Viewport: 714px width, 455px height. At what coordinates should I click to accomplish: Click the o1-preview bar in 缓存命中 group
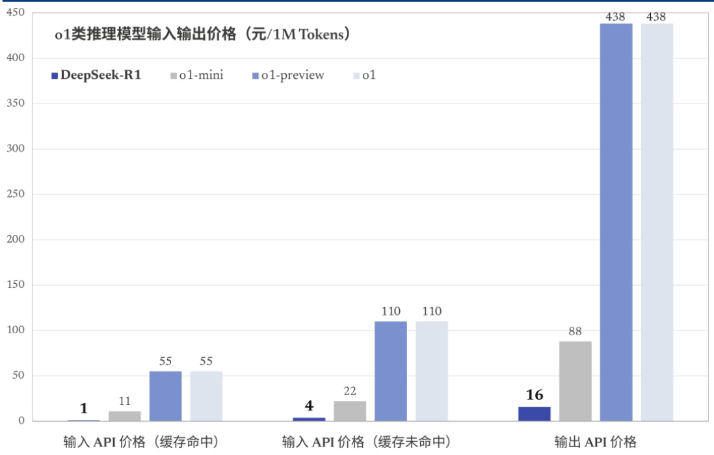165,396
